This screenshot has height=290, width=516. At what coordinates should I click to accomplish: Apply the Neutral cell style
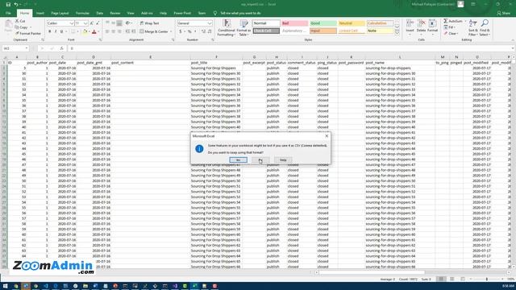point(352,23)
